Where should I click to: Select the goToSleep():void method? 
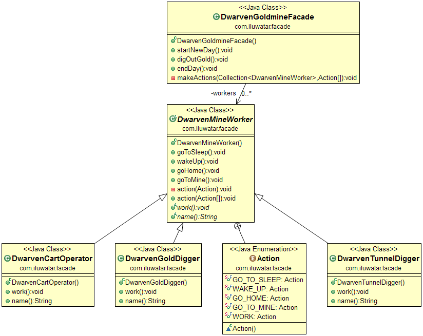(201, 152)
